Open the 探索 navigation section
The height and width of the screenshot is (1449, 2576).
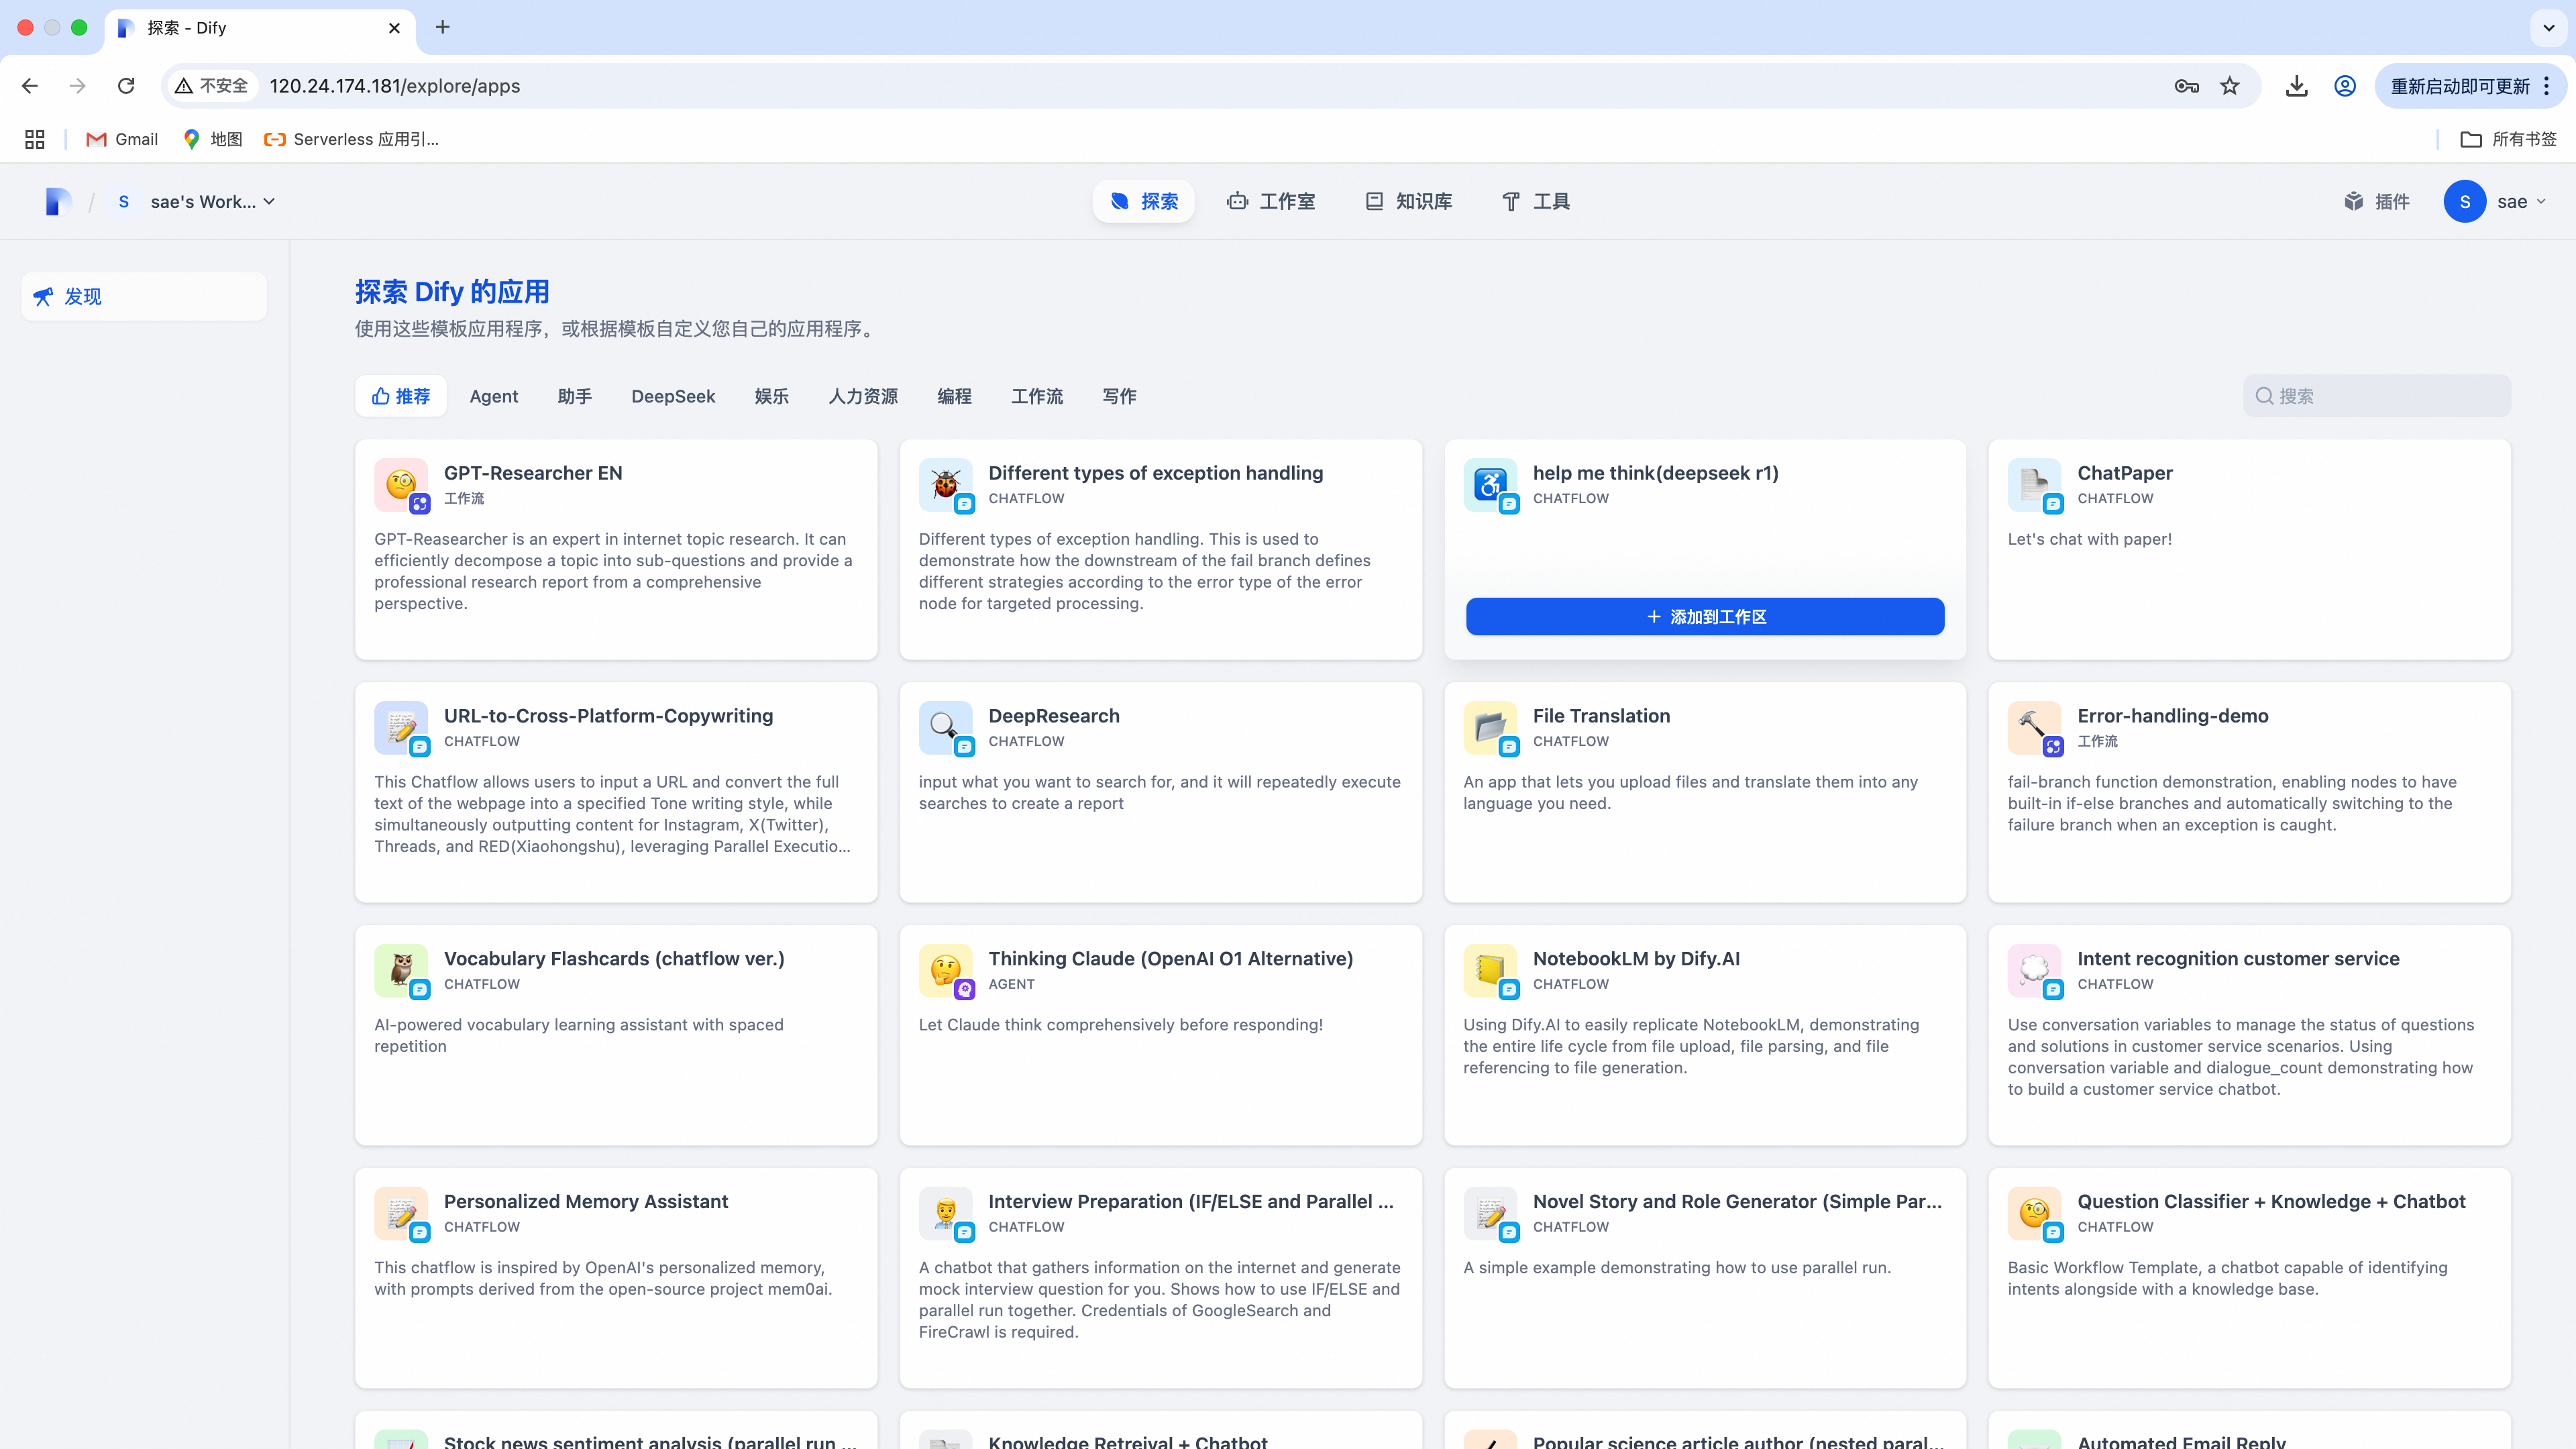(x=1143, y=201)
